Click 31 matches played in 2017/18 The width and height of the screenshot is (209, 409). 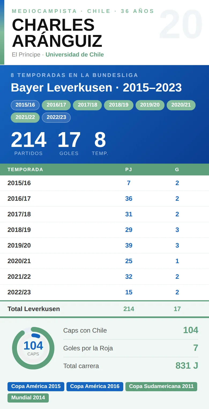pyautogui.click(x=129, y=214)
